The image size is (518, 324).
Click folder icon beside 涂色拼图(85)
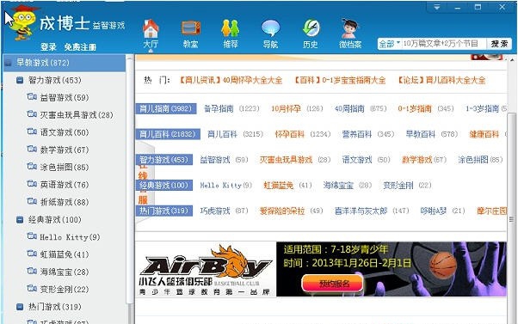tap(32, 166)
